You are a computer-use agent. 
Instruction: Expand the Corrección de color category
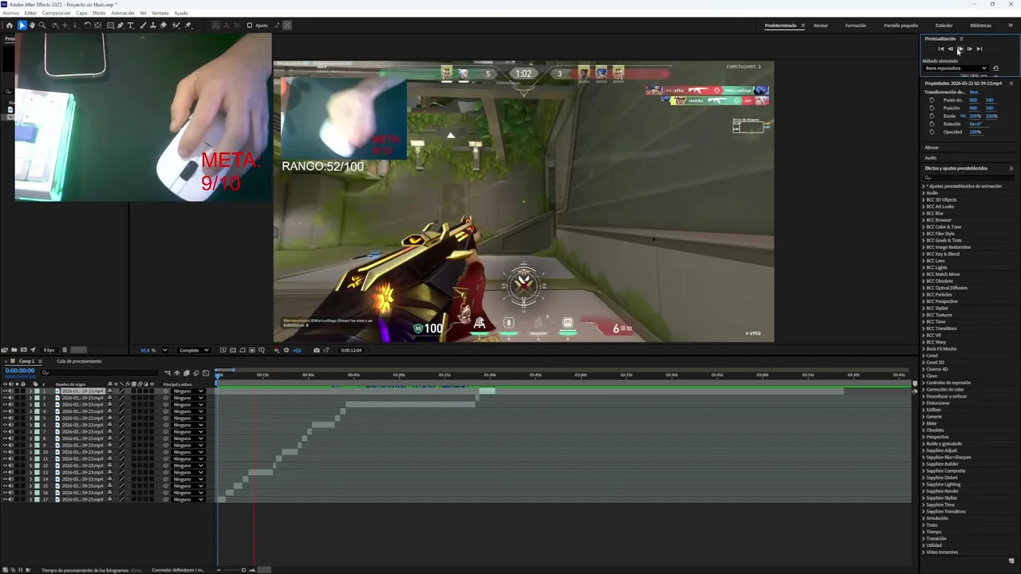point(924,389)
